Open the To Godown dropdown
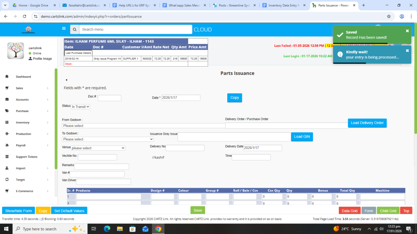 108,139
